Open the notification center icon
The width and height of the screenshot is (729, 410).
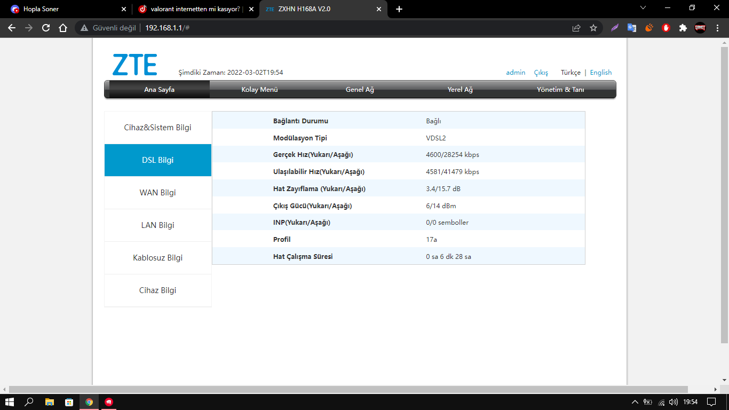(x=711, y=402)
